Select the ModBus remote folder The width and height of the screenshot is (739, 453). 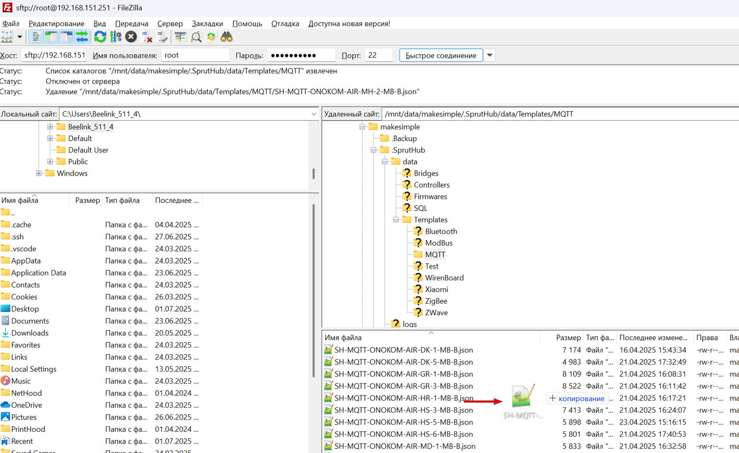point(438,243)
